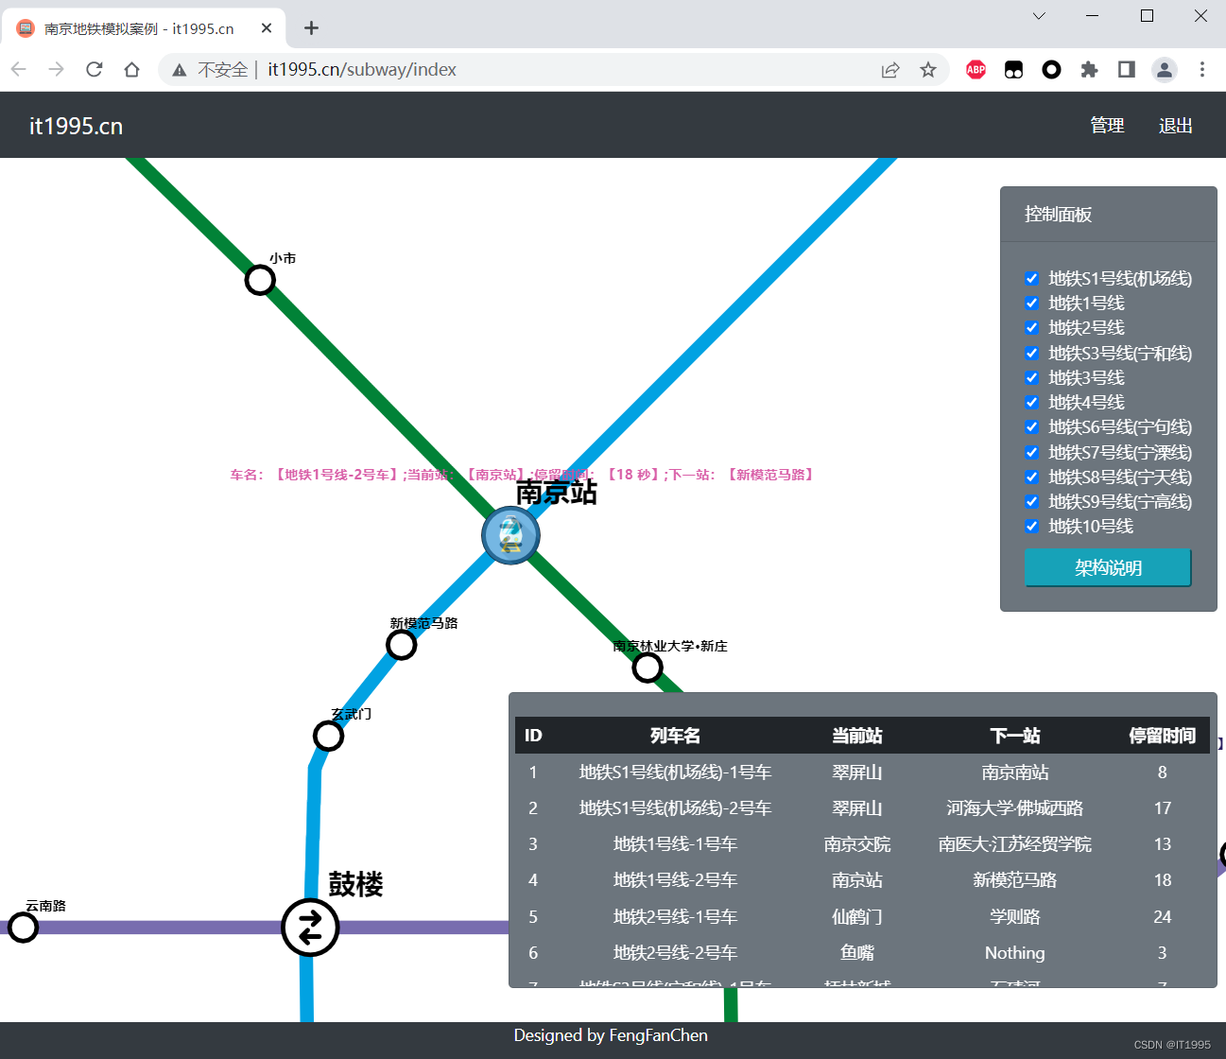Click the 当前站 column header
Screen dimensions: 1226x1059
(857, 736)
